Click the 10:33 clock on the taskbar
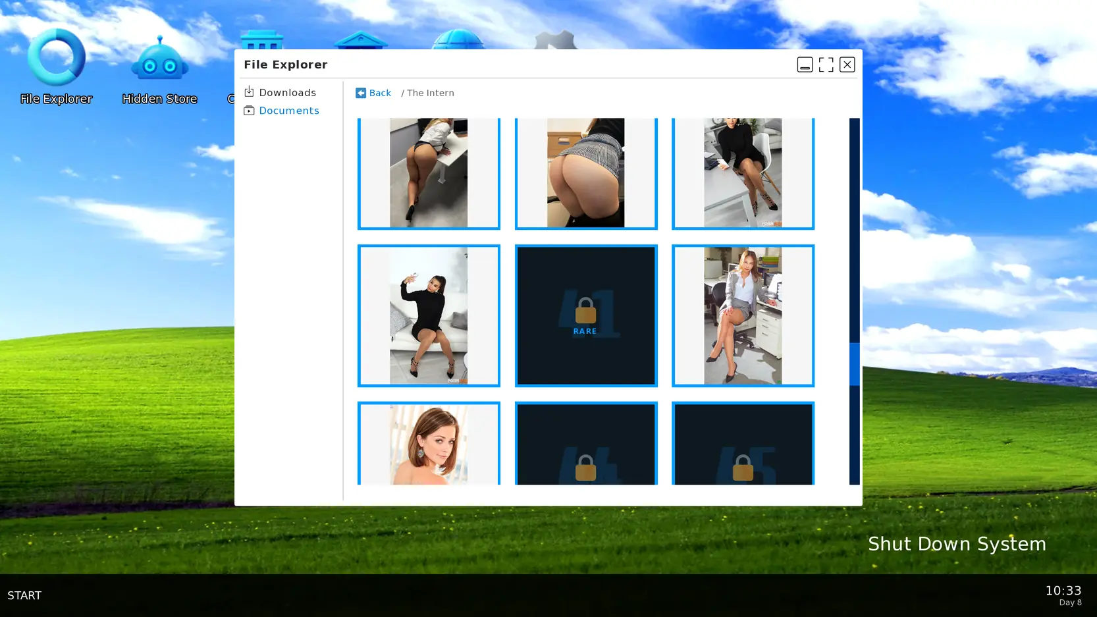The height and width of the screenshot is (617, 1097). [1063, 591]
